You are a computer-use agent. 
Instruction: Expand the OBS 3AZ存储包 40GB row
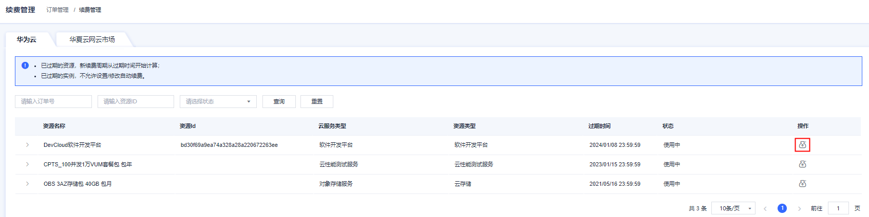coord(27,184)
